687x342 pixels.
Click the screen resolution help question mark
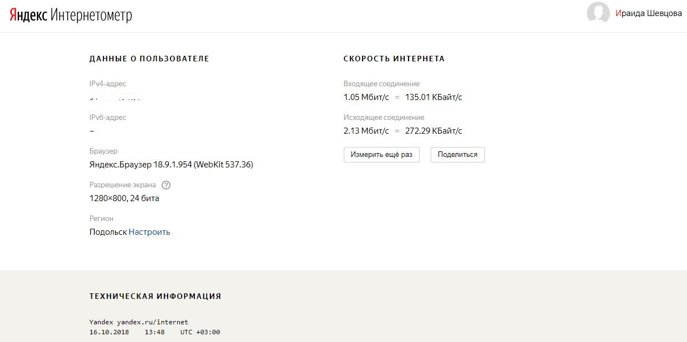pyautogui.click(x=166, y=185)
